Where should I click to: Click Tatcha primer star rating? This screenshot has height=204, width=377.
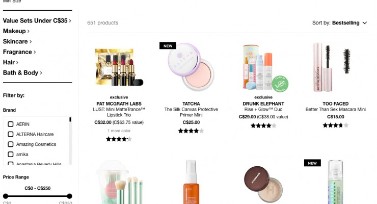tap(191, 131)
